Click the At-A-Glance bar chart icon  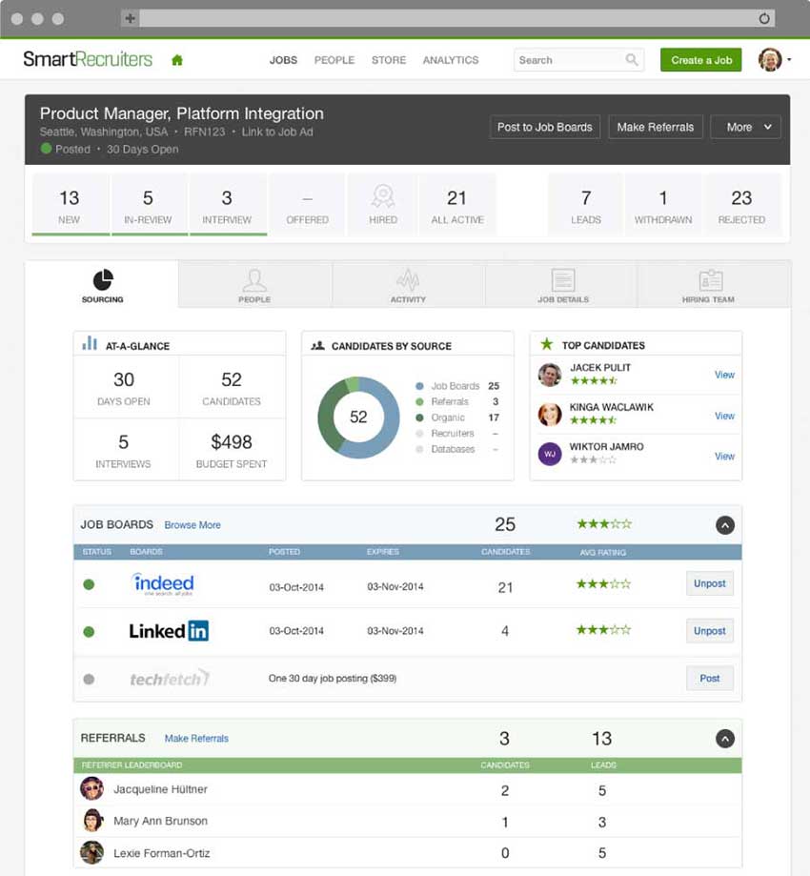click(x=88, y=343)
